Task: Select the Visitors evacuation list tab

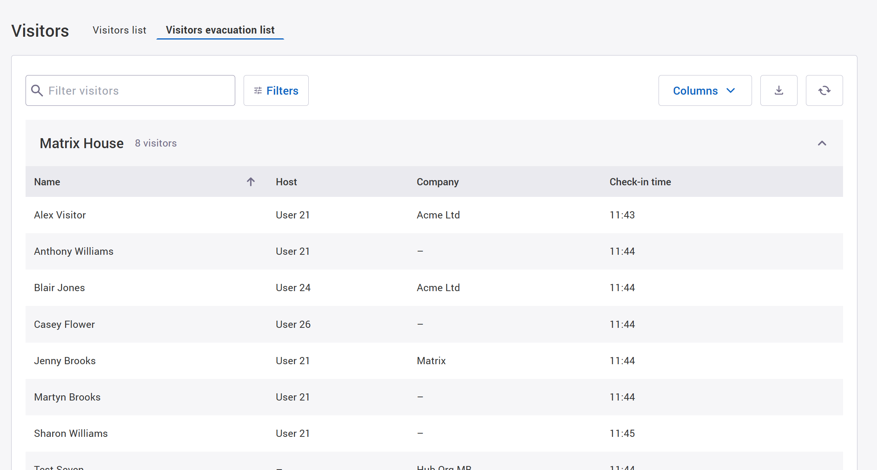Action: 220,30
